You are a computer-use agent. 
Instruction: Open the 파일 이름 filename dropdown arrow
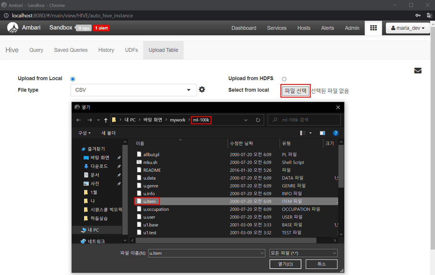(x=262, y=253)
